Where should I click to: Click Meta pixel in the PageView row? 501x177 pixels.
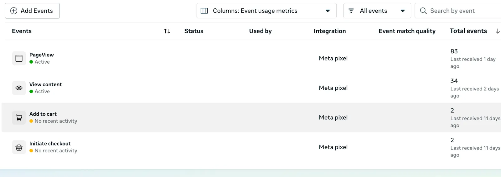tap(333, 58)
